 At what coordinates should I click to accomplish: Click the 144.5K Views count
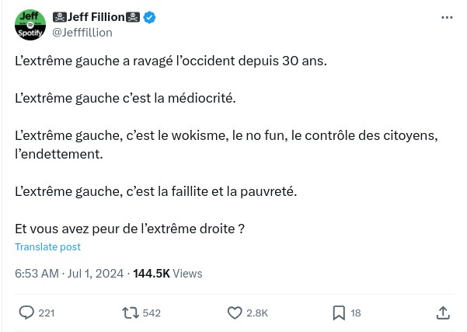click(168, 273)
